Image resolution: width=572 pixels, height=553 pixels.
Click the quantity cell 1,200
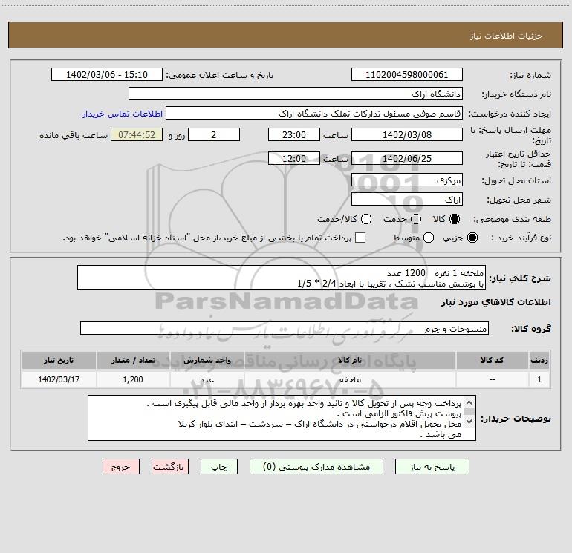pos(133,379)
